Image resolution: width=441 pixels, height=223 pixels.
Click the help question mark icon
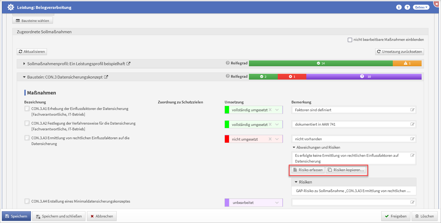pos(407,7)
